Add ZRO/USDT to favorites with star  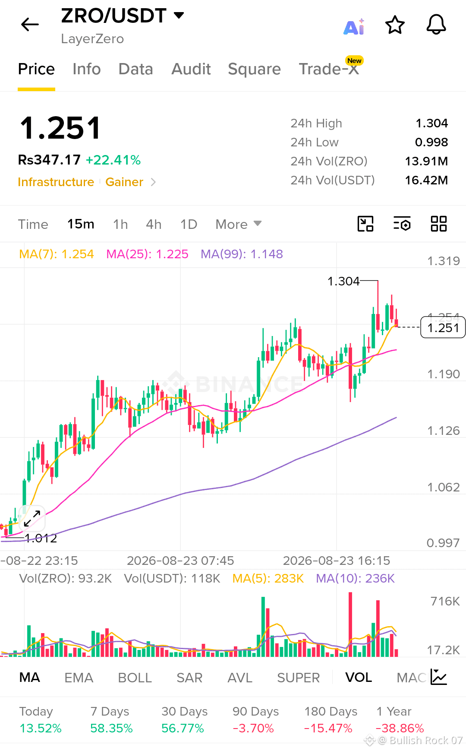pos(395,25)
